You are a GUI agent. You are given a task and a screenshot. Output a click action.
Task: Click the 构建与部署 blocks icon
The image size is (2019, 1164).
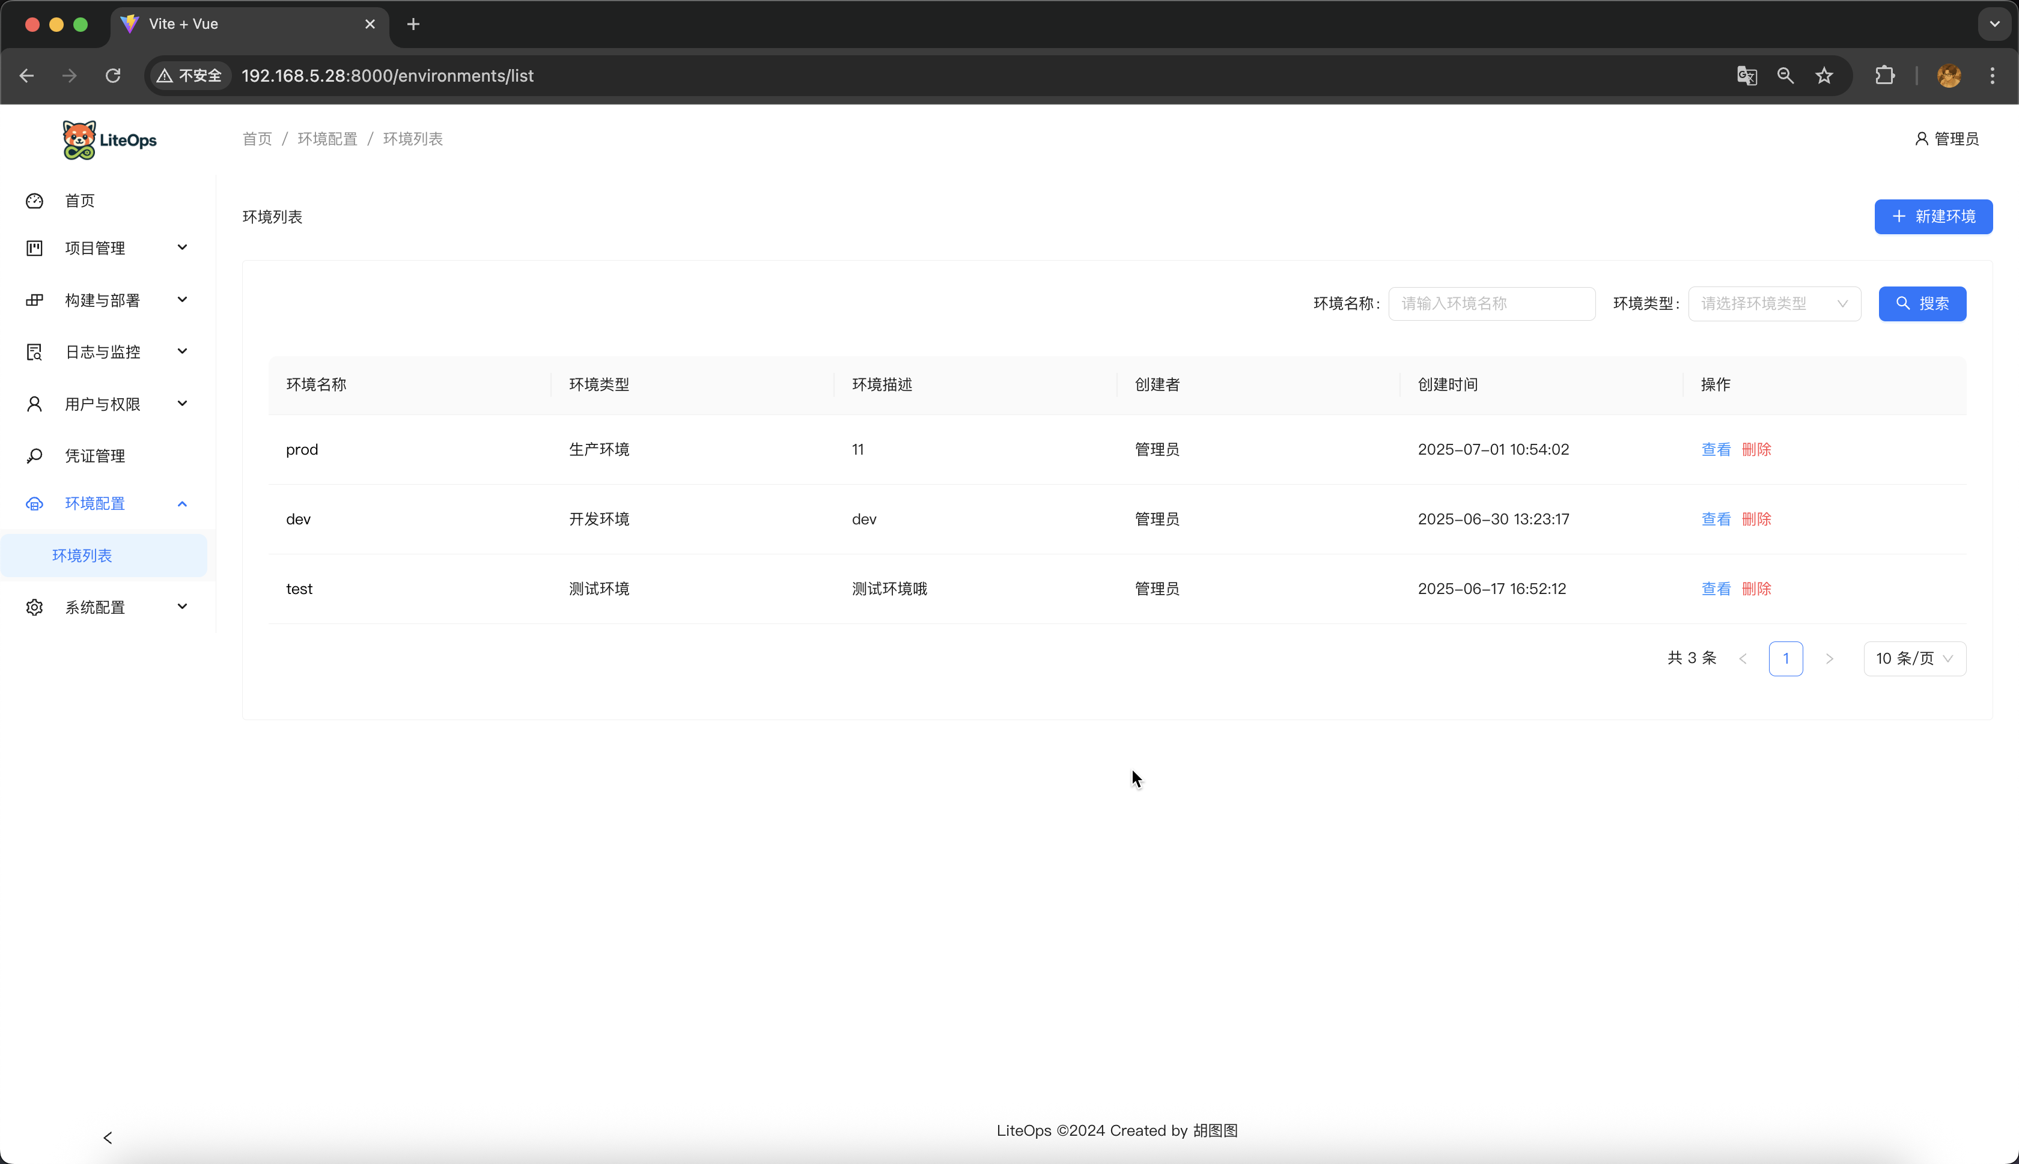(x=34, y=300)
